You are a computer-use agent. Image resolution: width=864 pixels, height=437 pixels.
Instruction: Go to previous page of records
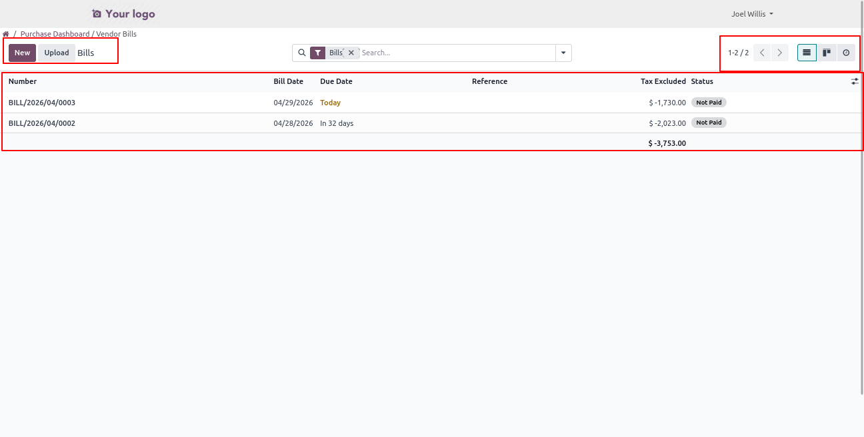(762, 53)
